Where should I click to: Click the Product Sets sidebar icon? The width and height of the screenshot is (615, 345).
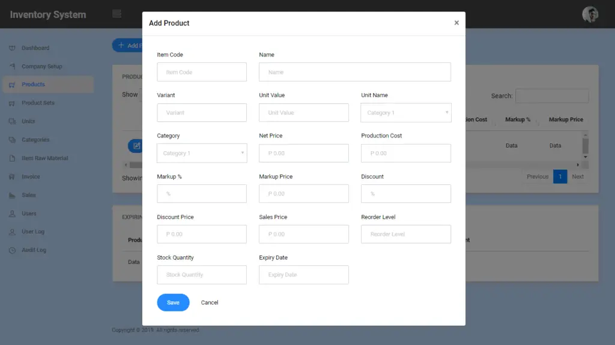coord(12,103)
